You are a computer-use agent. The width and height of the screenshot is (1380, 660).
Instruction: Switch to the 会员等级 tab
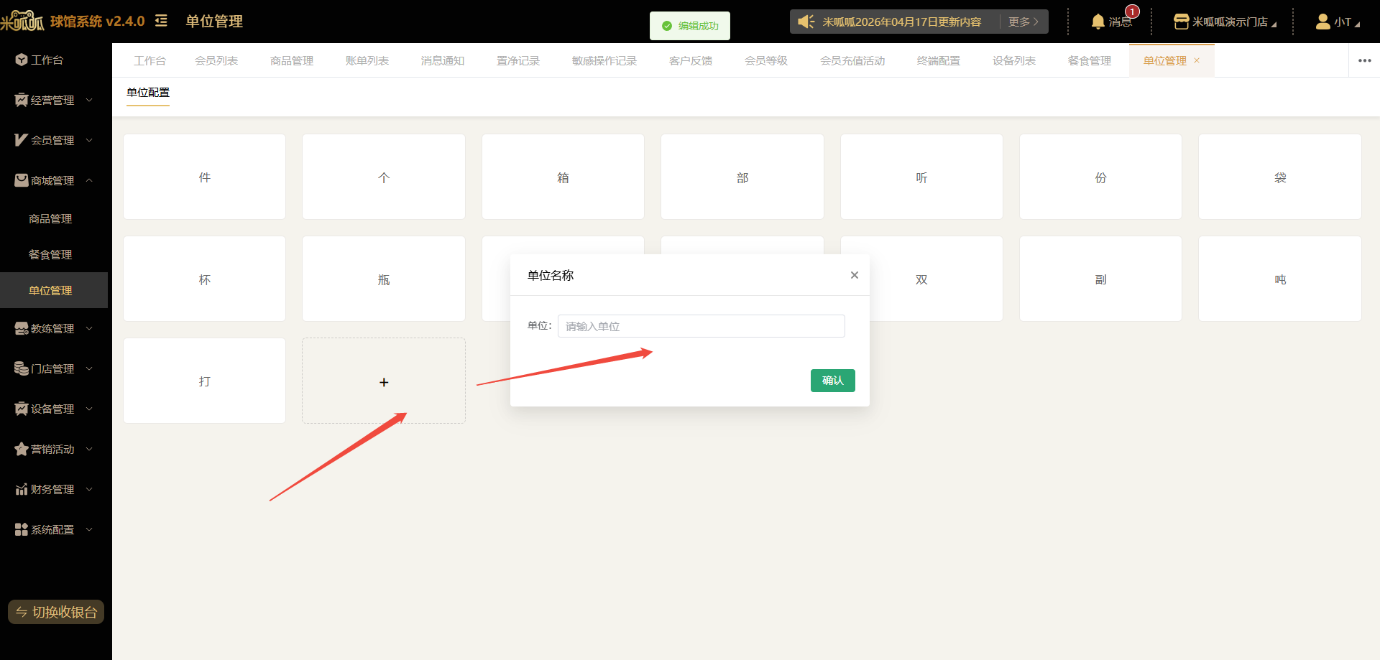click(x=766, y=61)
